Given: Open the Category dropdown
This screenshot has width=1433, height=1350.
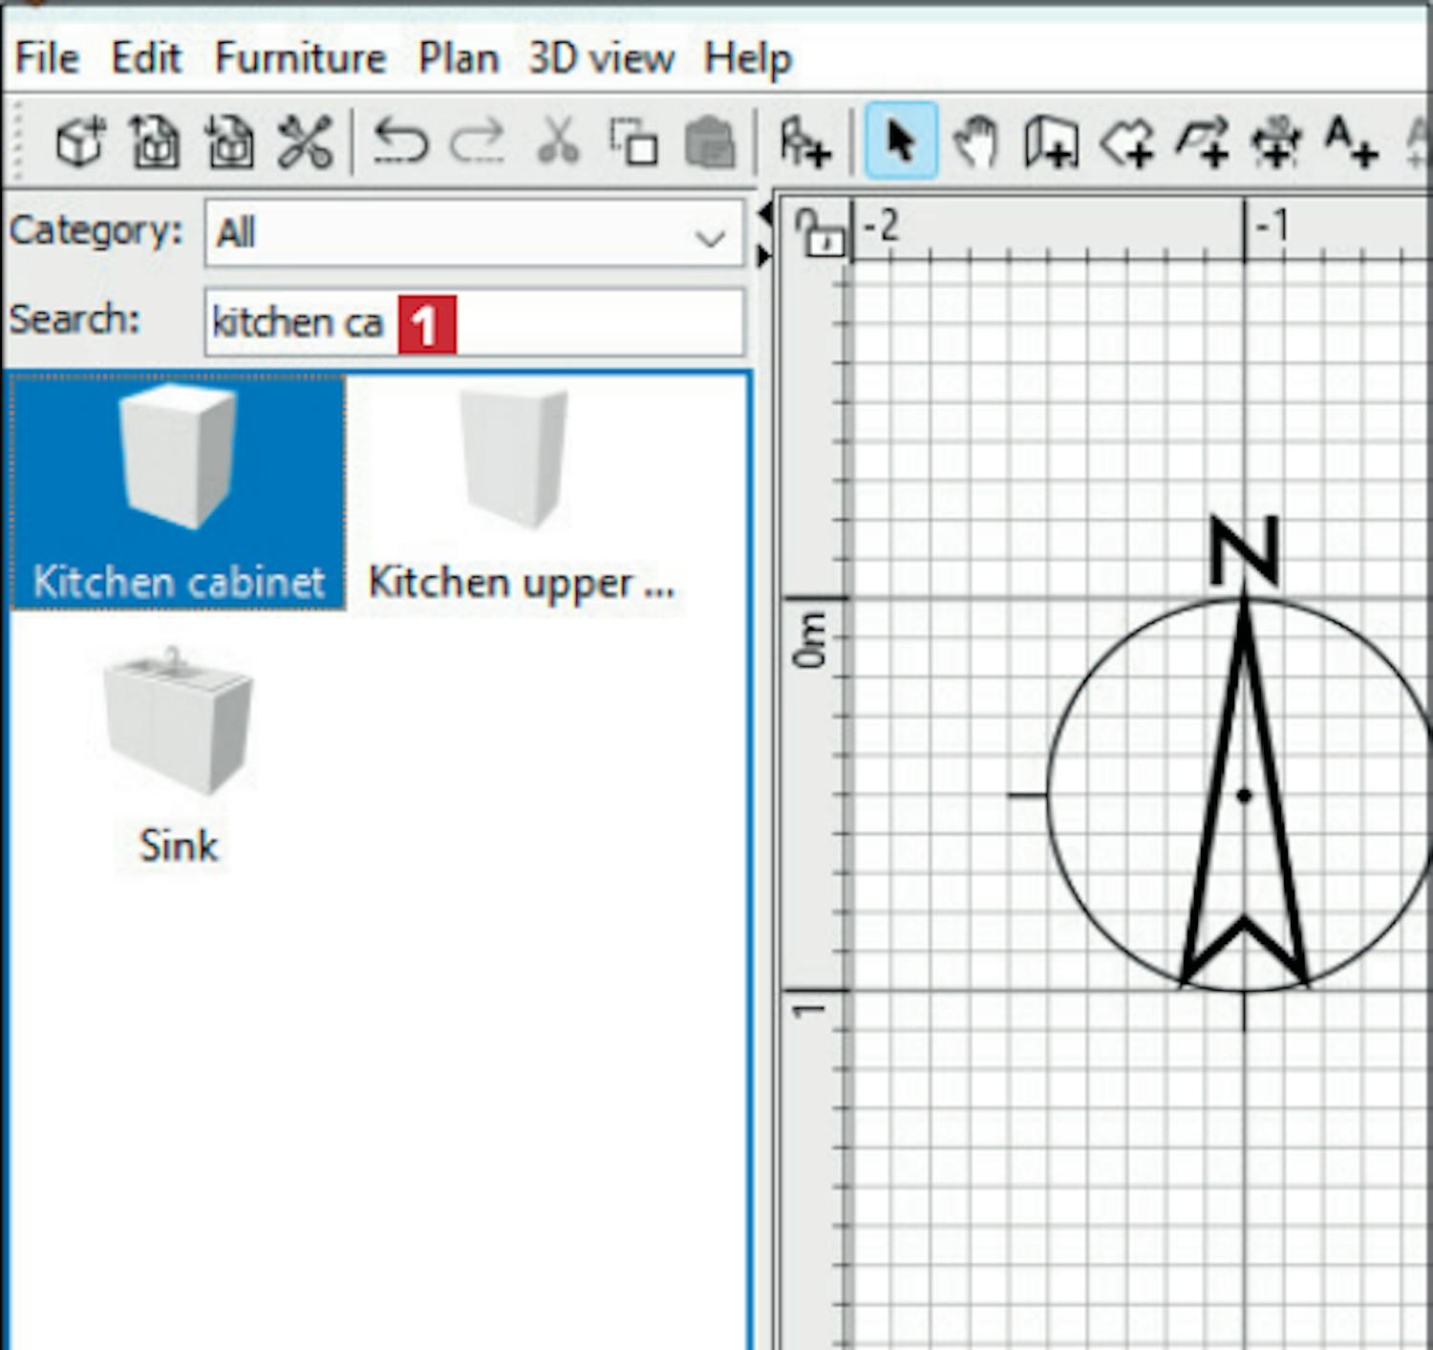Looking at the screenshot, I should click(474, 233).
